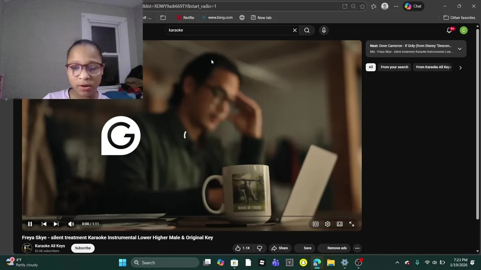Open the weather widget showing 4°F
Viewport: 481px width, 270px height.
22,262
